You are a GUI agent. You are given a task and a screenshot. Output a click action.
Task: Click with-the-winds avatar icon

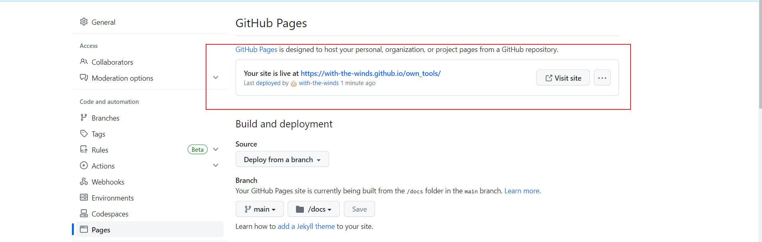pyautogui.click(x=294, y=83)
